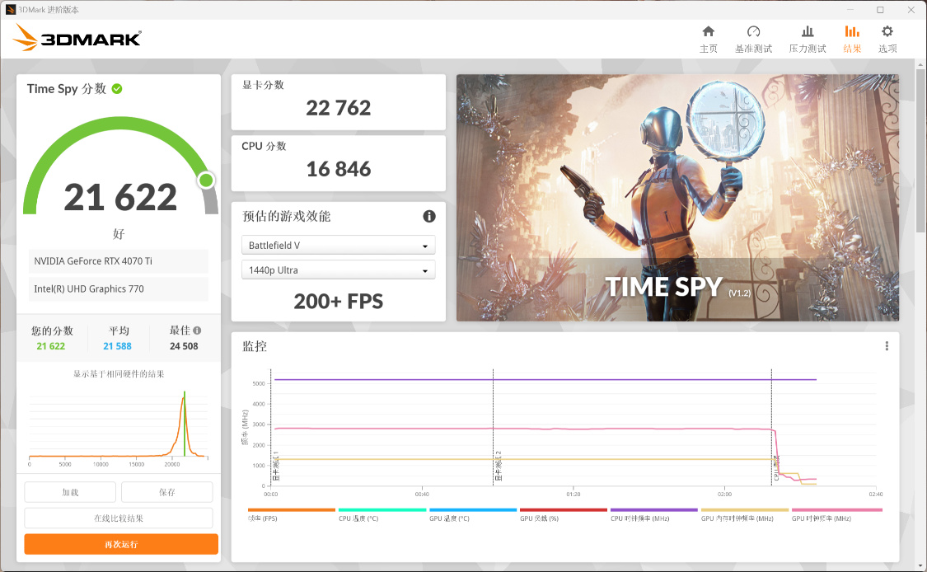Click the average score 21 588
This screenshot has width=927, height=572.
[117, 346]
